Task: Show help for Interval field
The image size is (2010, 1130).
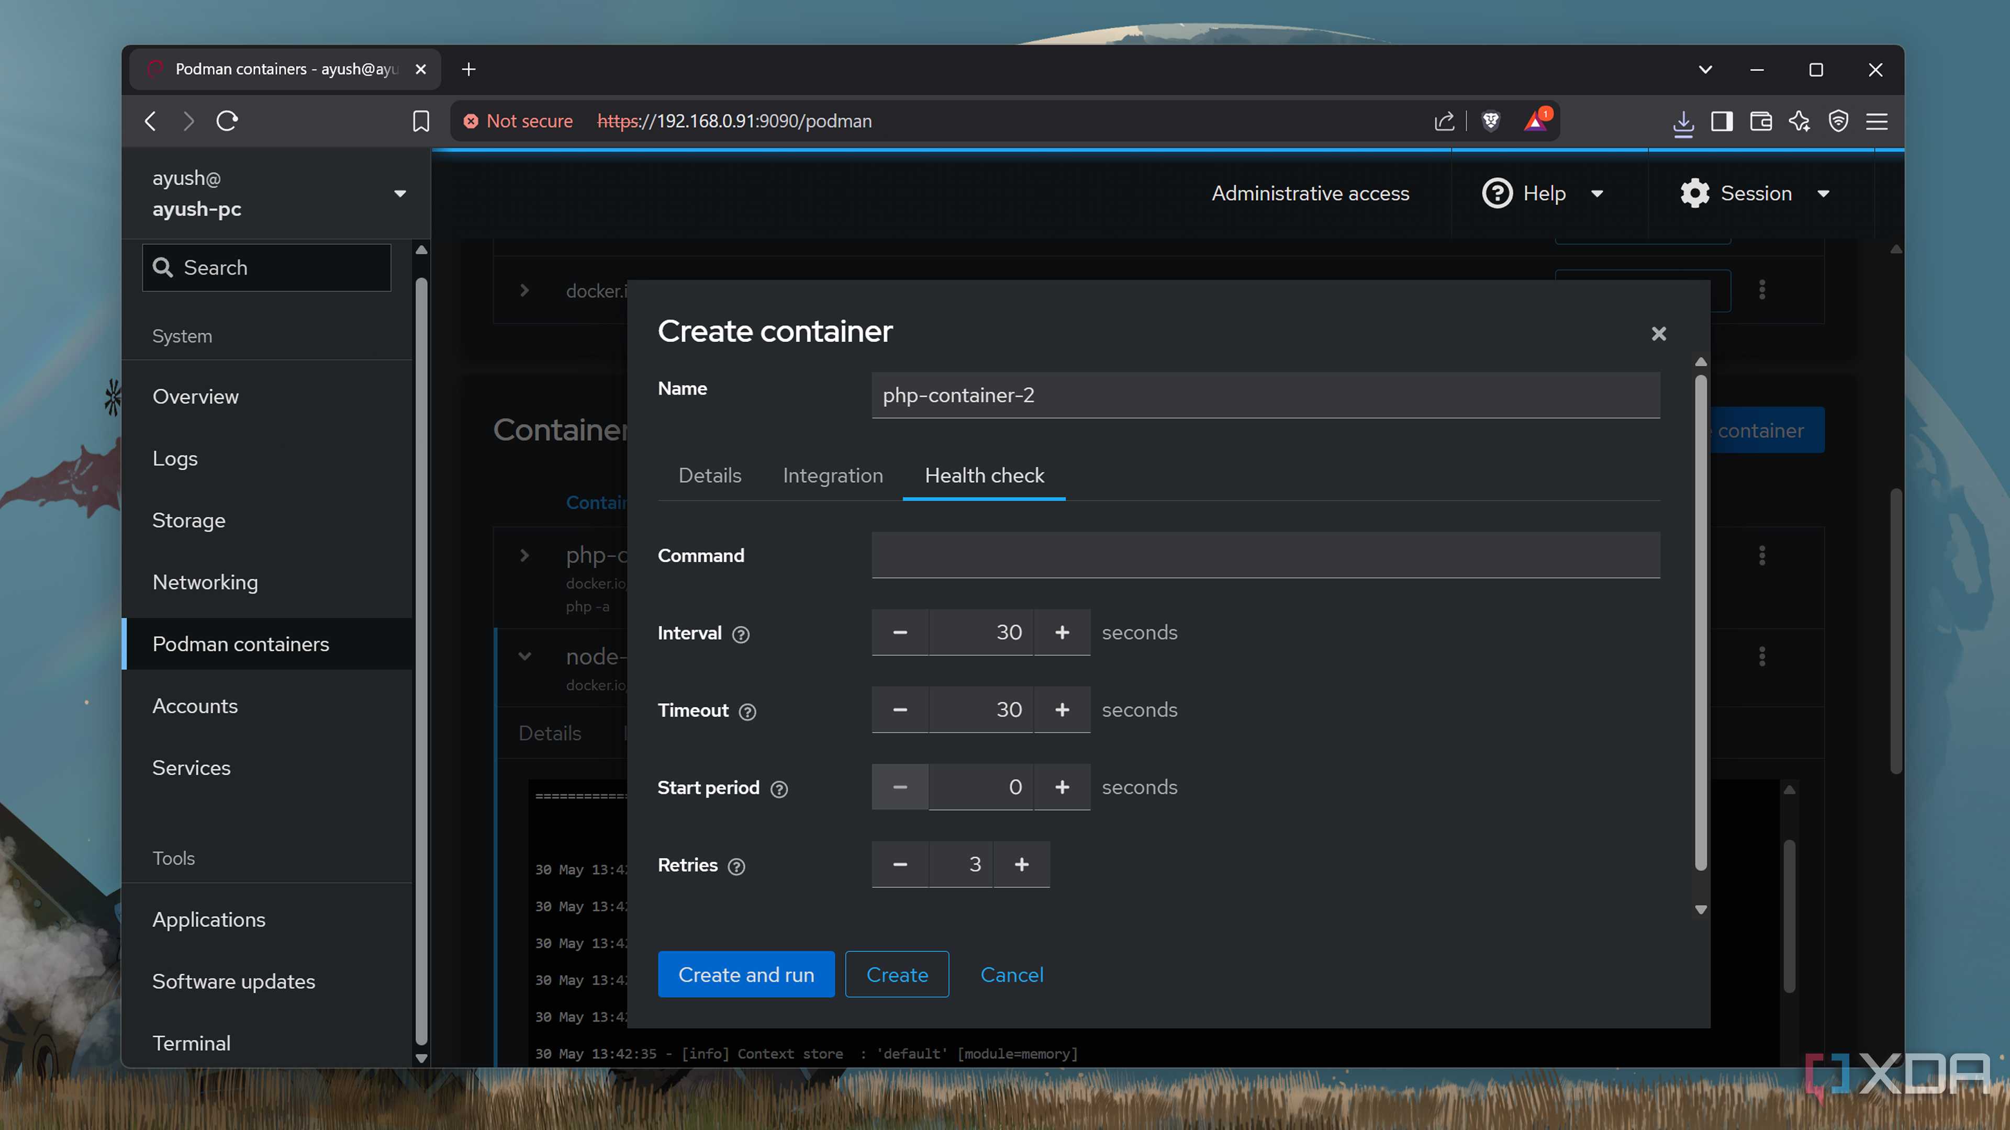Action: (x=741, y=634)
